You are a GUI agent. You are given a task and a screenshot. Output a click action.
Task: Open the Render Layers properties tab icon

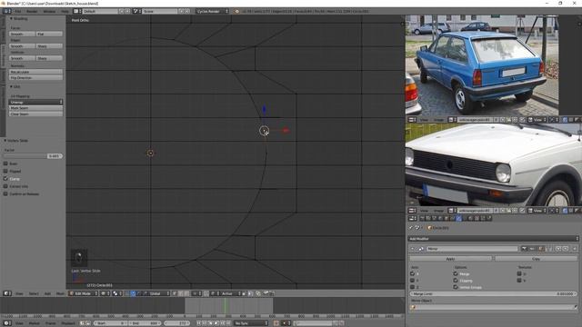(x=428, y=218)
